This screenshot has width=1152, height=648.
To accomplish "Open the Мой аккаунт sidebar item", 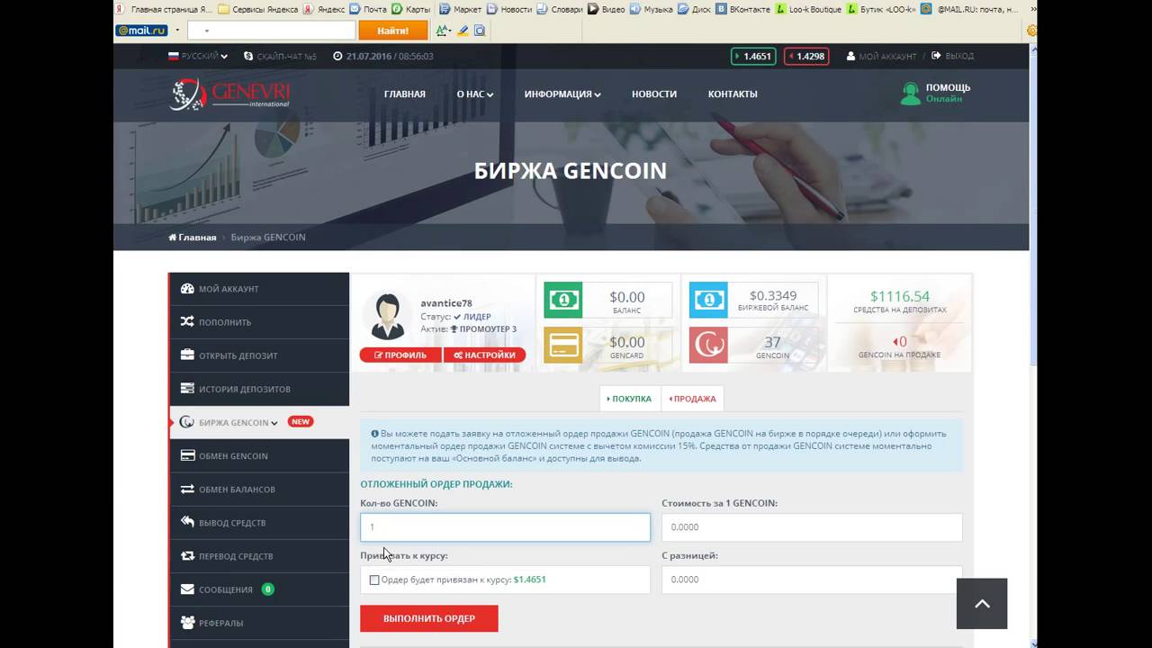I will pyautogui.click(x=259, y=289).
